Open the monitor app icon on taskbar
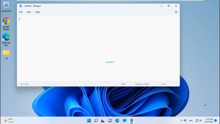 (x=124, y=121)
